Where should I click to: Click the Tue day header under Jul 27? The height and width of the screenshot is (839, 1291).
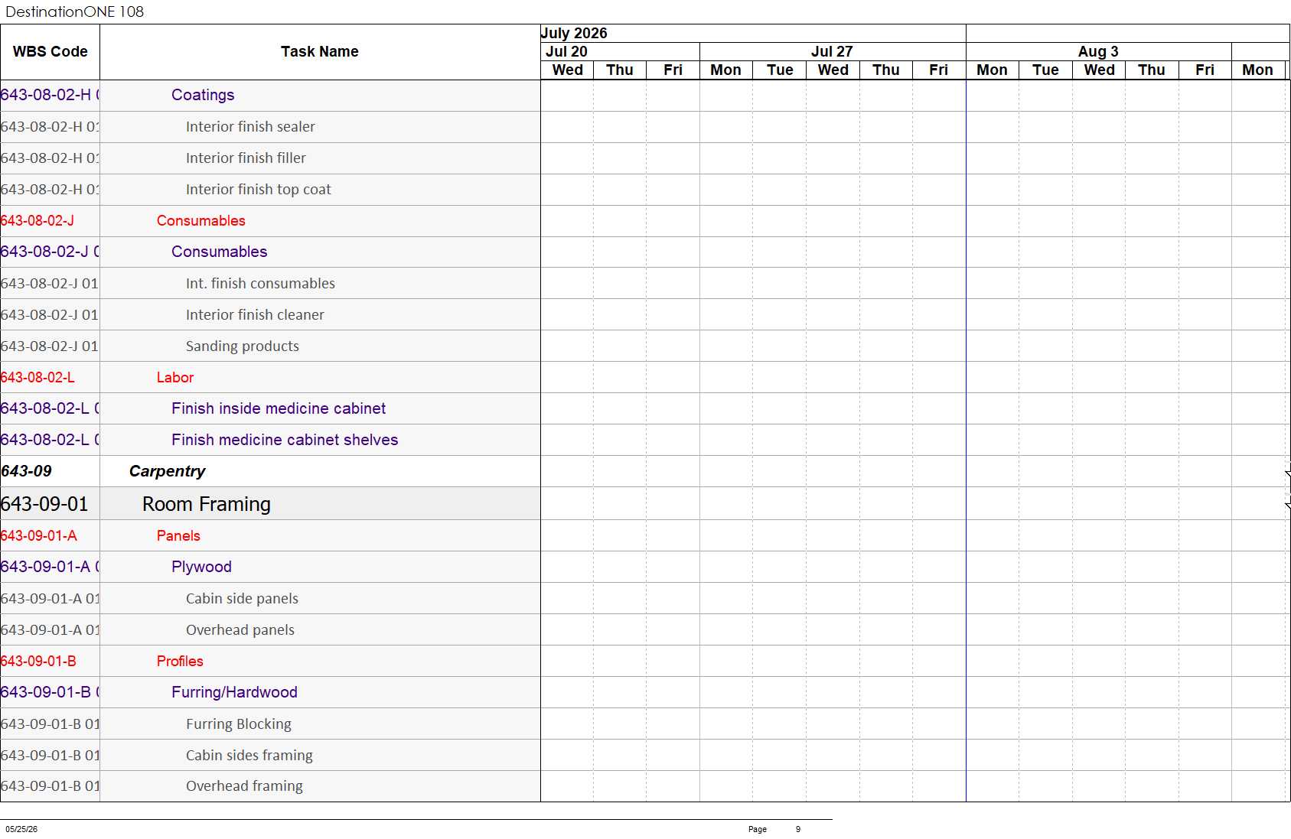[780, 70]
